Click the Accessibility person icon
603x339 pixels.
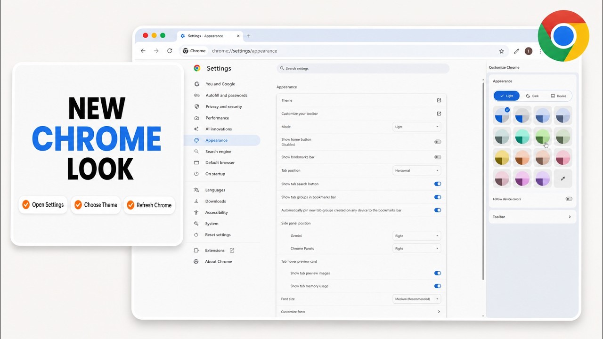click(196, 212)
